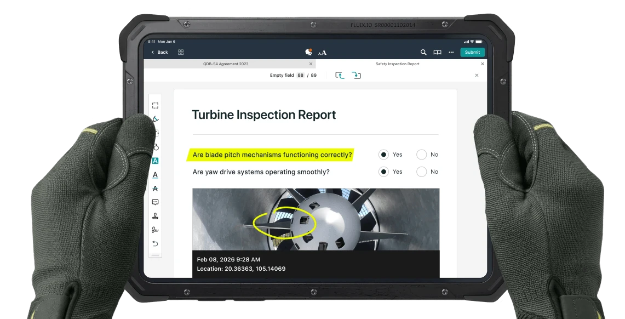Open the text size settings
The width and height of the screenshot is (625, 319).
(x=322, y=52)
